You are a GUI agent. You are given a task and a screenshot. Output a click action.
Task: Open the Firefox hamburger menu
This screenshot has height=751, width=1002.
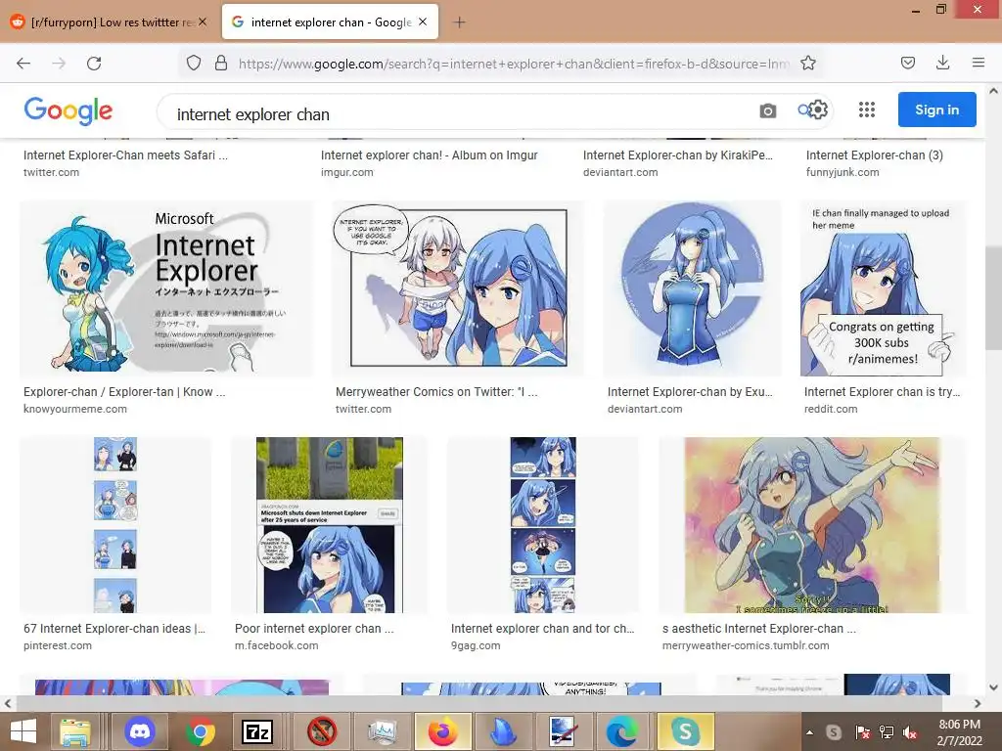coord(978,63)
